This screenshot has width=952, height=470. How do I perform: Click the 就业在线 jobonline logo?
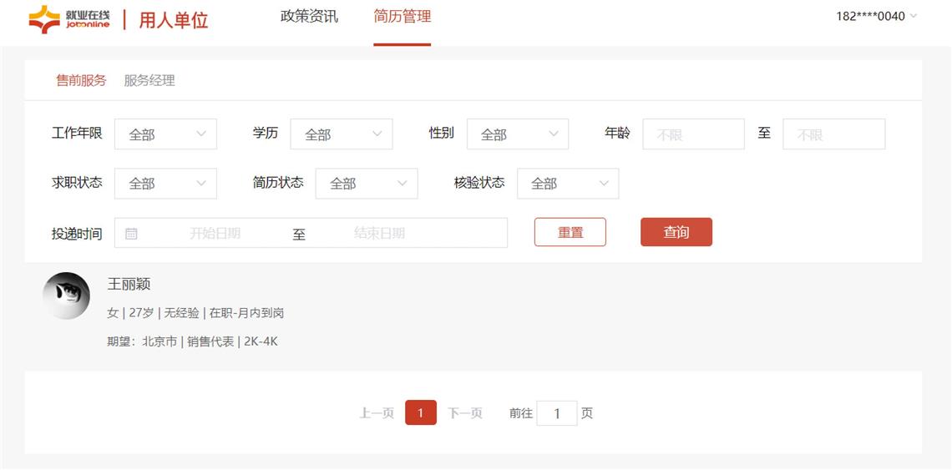(x=69, y=18)
